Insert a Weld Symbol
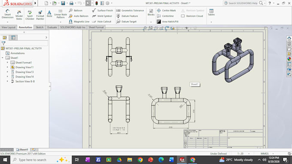The image size is (292, 164). point(102,16)
